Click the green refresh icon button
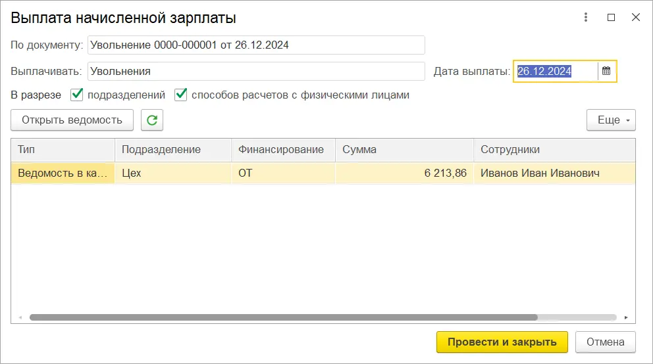This screenshot has height=364, width=653. tap(152, 120)
